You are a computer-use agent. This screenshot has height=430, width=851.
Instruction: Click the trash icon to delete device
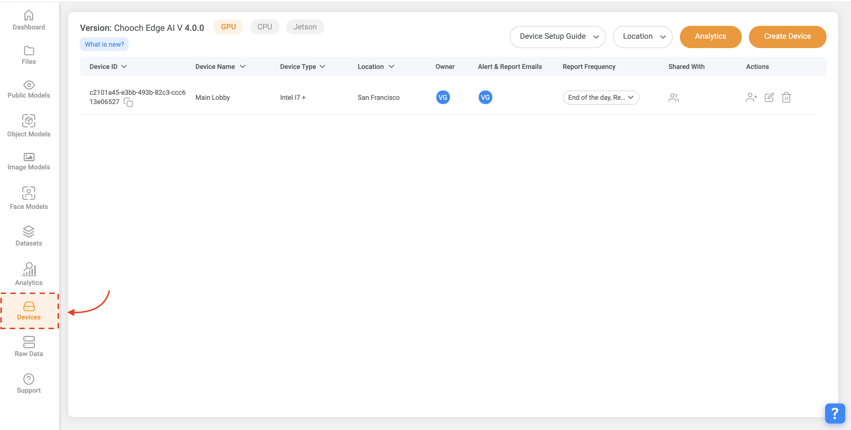pos(786,98)
